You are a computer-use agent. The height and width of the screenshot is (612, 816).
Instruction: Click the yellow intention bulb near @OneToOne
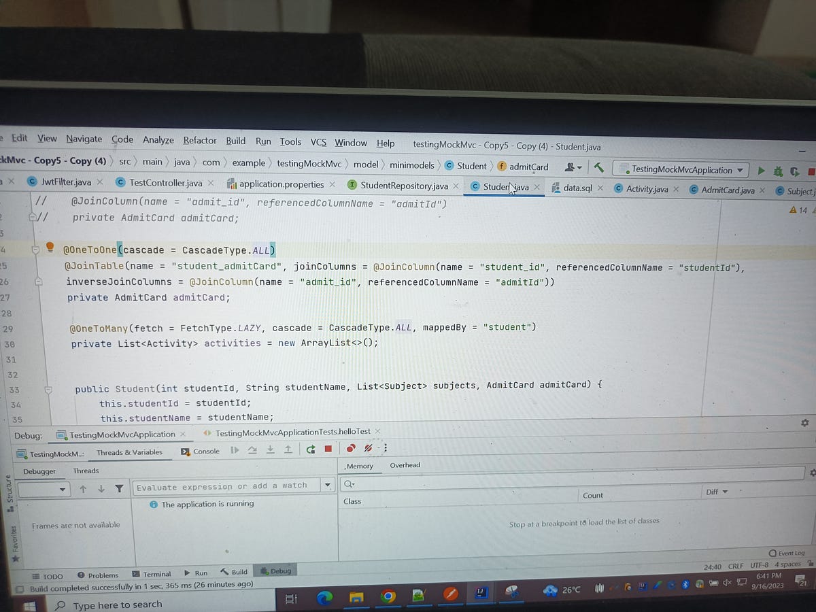click(50, 248)
